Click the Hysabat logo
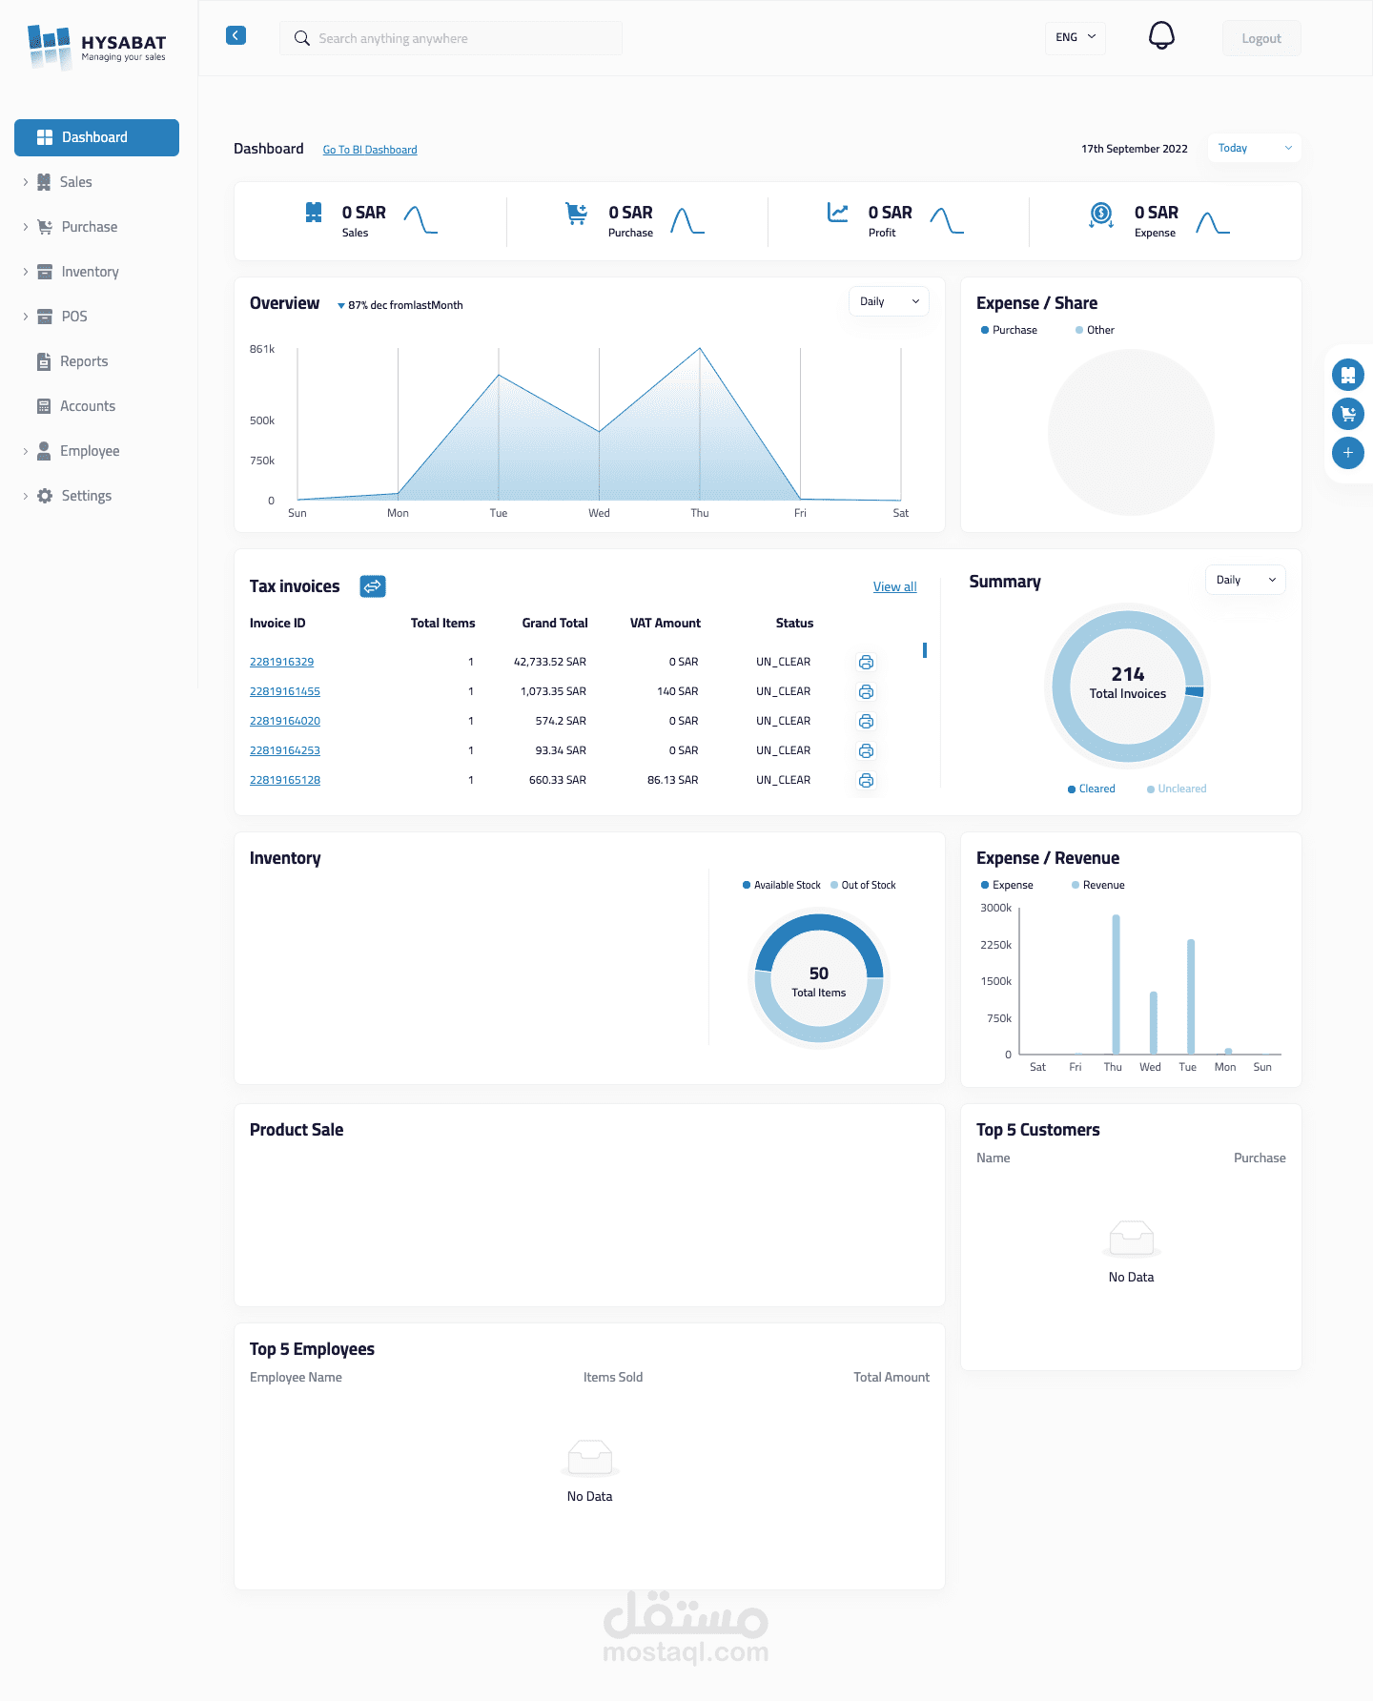1373x1701 pixels. [x=96, y=47]
